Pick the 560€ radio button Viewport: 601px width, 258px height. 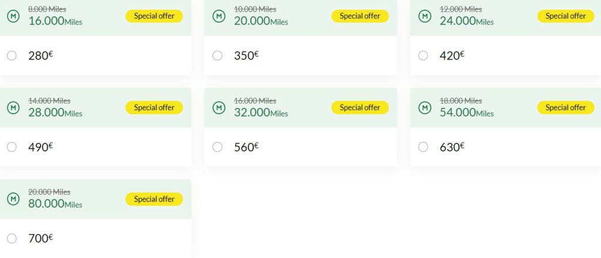(217, 147)
